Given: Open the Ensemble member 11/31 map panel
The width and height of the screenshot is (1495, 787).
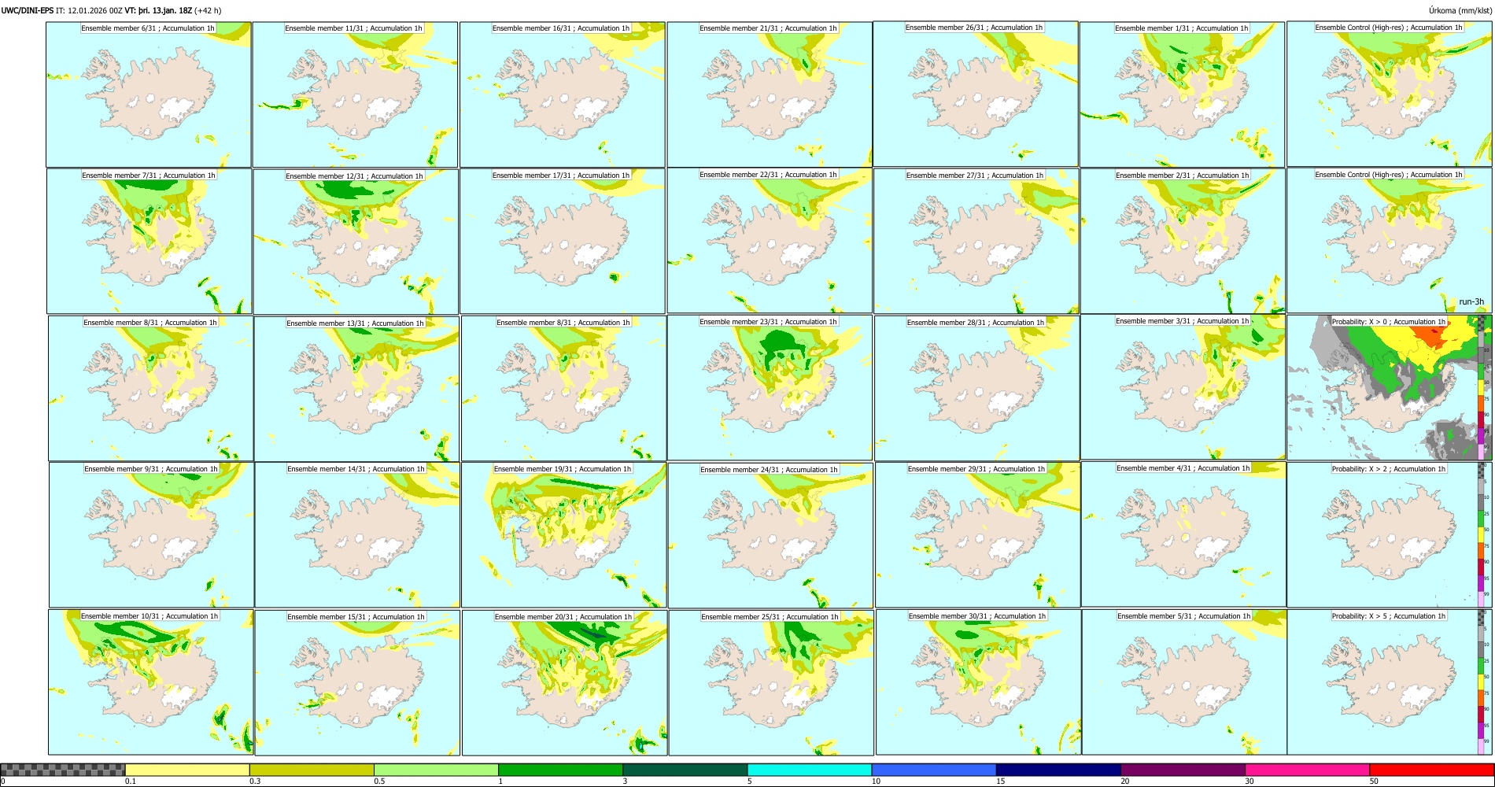Looking at the screenshot, I should coord(355,94).
